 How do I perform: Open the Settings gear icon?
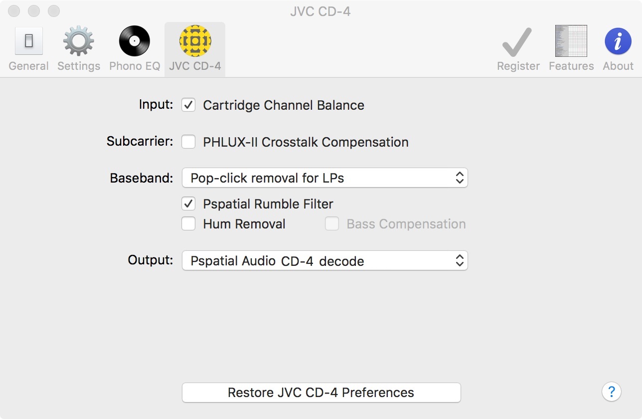pyautogui.click(x=79, y=41)
